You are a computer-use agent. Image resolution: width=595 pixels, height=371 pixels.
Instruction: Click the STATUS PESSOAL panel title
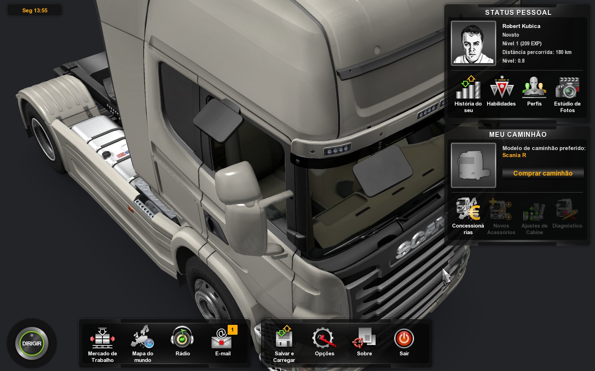click(x=518, y=12)
